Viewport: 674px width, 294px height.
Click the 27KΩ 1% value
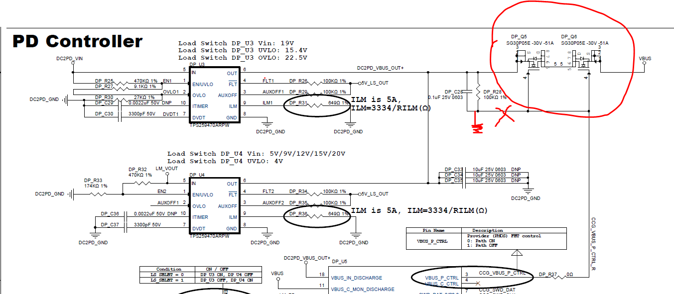click(x=145, y=98)
